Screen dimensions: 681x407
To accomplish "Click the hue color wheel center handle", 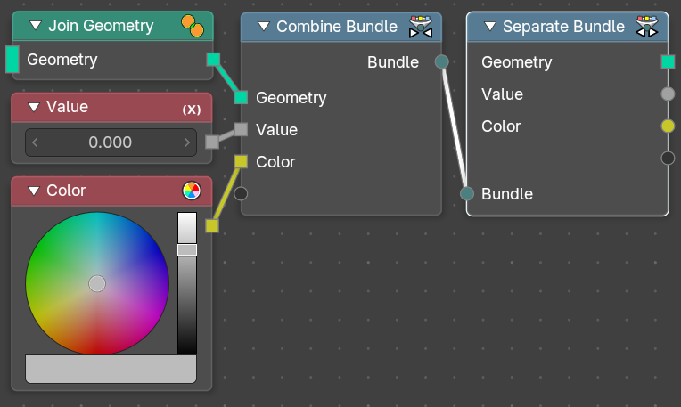I will click(x=97, y=283).
